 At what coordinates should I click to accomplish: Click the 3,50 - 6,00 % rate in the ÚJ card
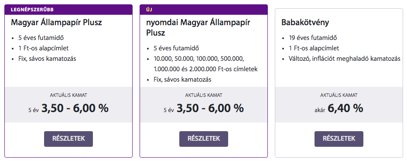tap(210, 109)
